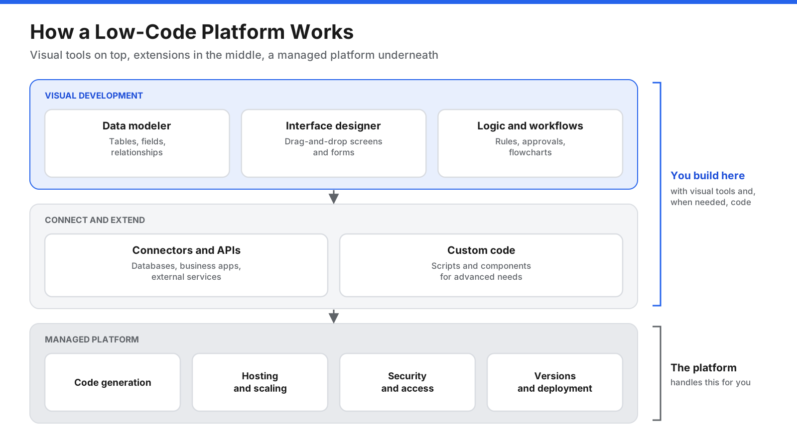Click the 'You build here' heading

click(707, 176)
